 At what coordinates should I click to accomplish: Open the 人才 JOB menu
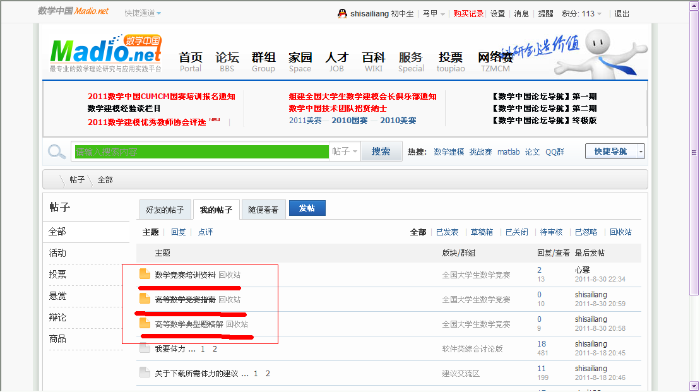tap(336, 62)
